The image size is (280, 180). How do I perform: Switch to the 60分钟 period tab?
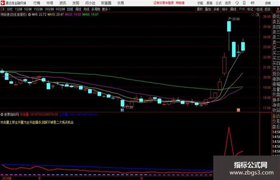point(60,9)
